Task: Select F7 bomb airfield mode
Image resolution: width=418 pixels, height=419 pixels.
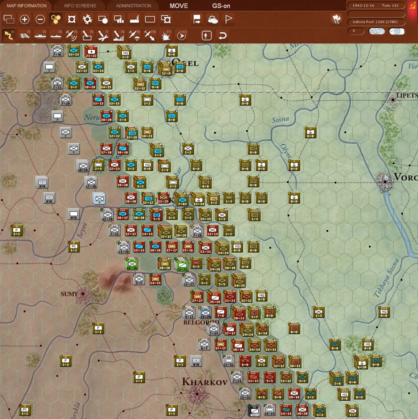Action: [x=103, y=35]
